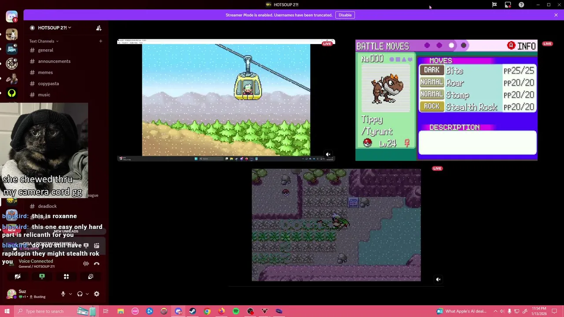Viewport: 564px width, 317px height.
Task: Add a channel with the plus icon
Action: (x=100, y=41)
